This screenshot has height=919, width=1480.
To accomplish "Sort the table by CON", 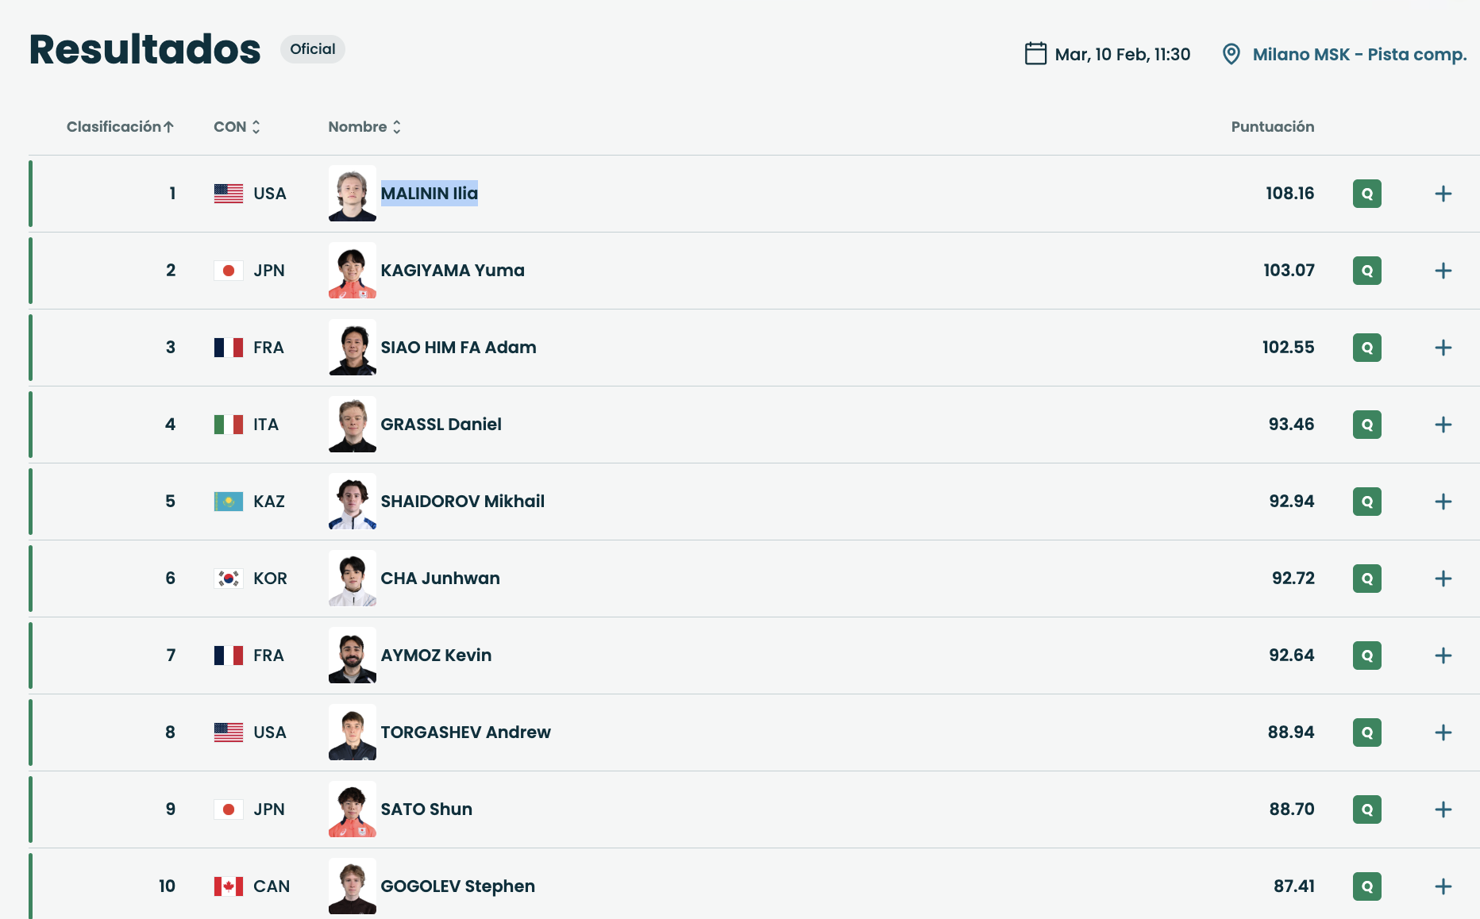I will [x=237, y=127].
